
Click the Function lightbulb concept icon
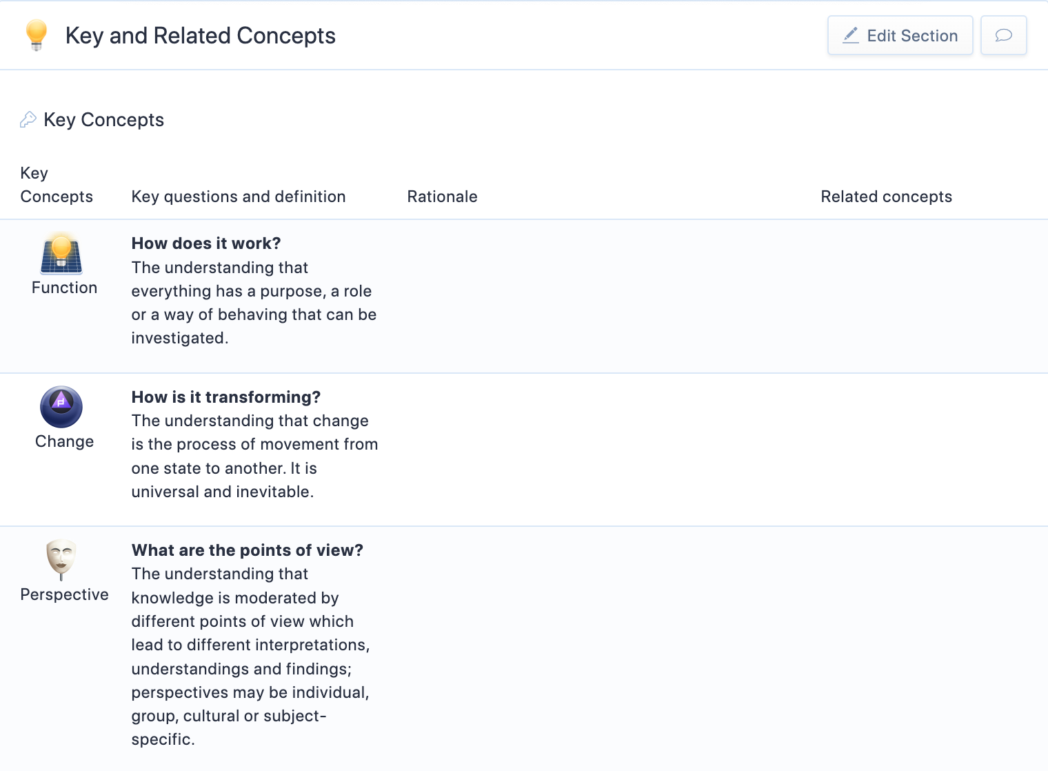pyautogui.click(x=61, y=253)
